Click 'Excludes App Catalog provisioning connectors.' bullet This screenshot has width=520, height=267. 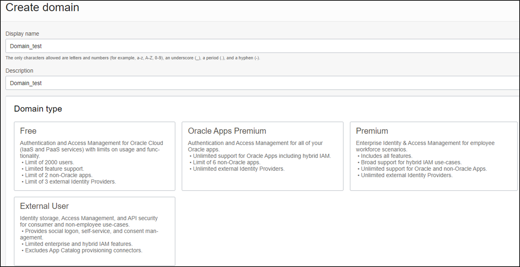pyautogui.click(x=84, y=250)
